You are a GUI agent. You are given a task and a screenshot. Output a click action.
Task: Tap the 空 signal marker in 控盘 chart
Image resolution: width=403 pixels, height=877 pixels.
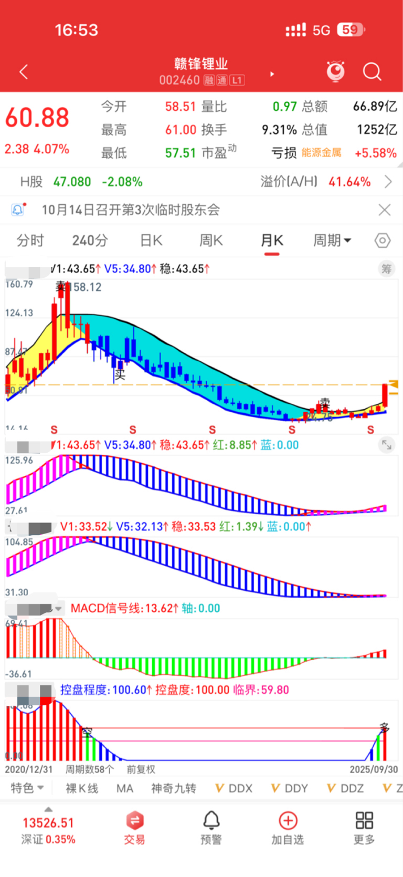coord(87,732)
